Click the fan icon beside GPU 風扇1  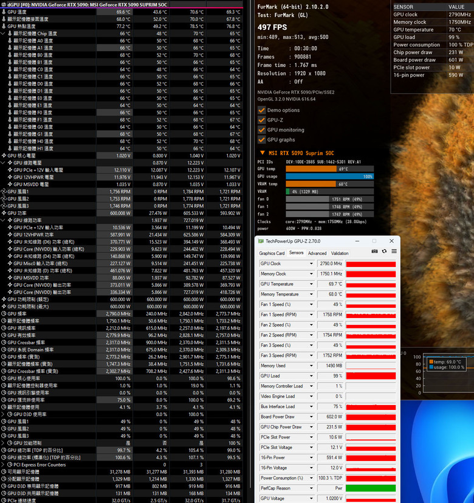click(x=4, y=192)
